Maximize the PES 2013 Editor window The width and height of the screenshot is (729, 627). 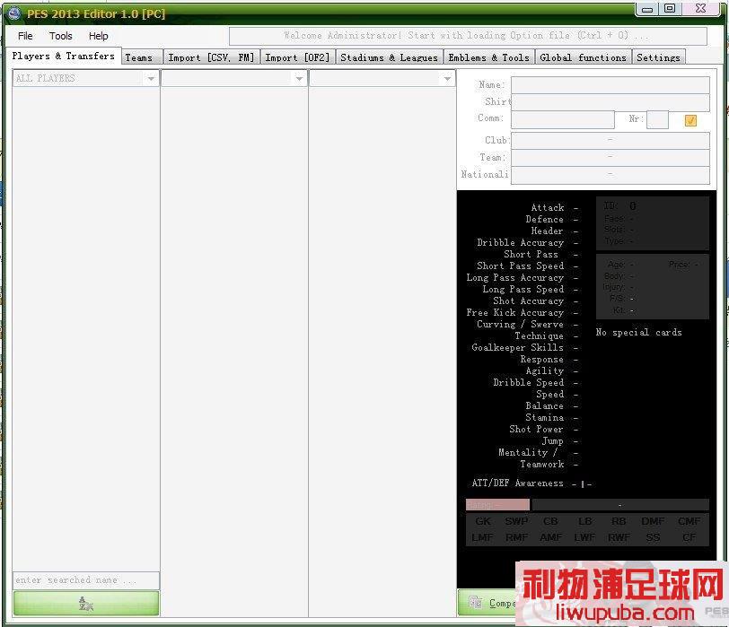tap(670, 9)
